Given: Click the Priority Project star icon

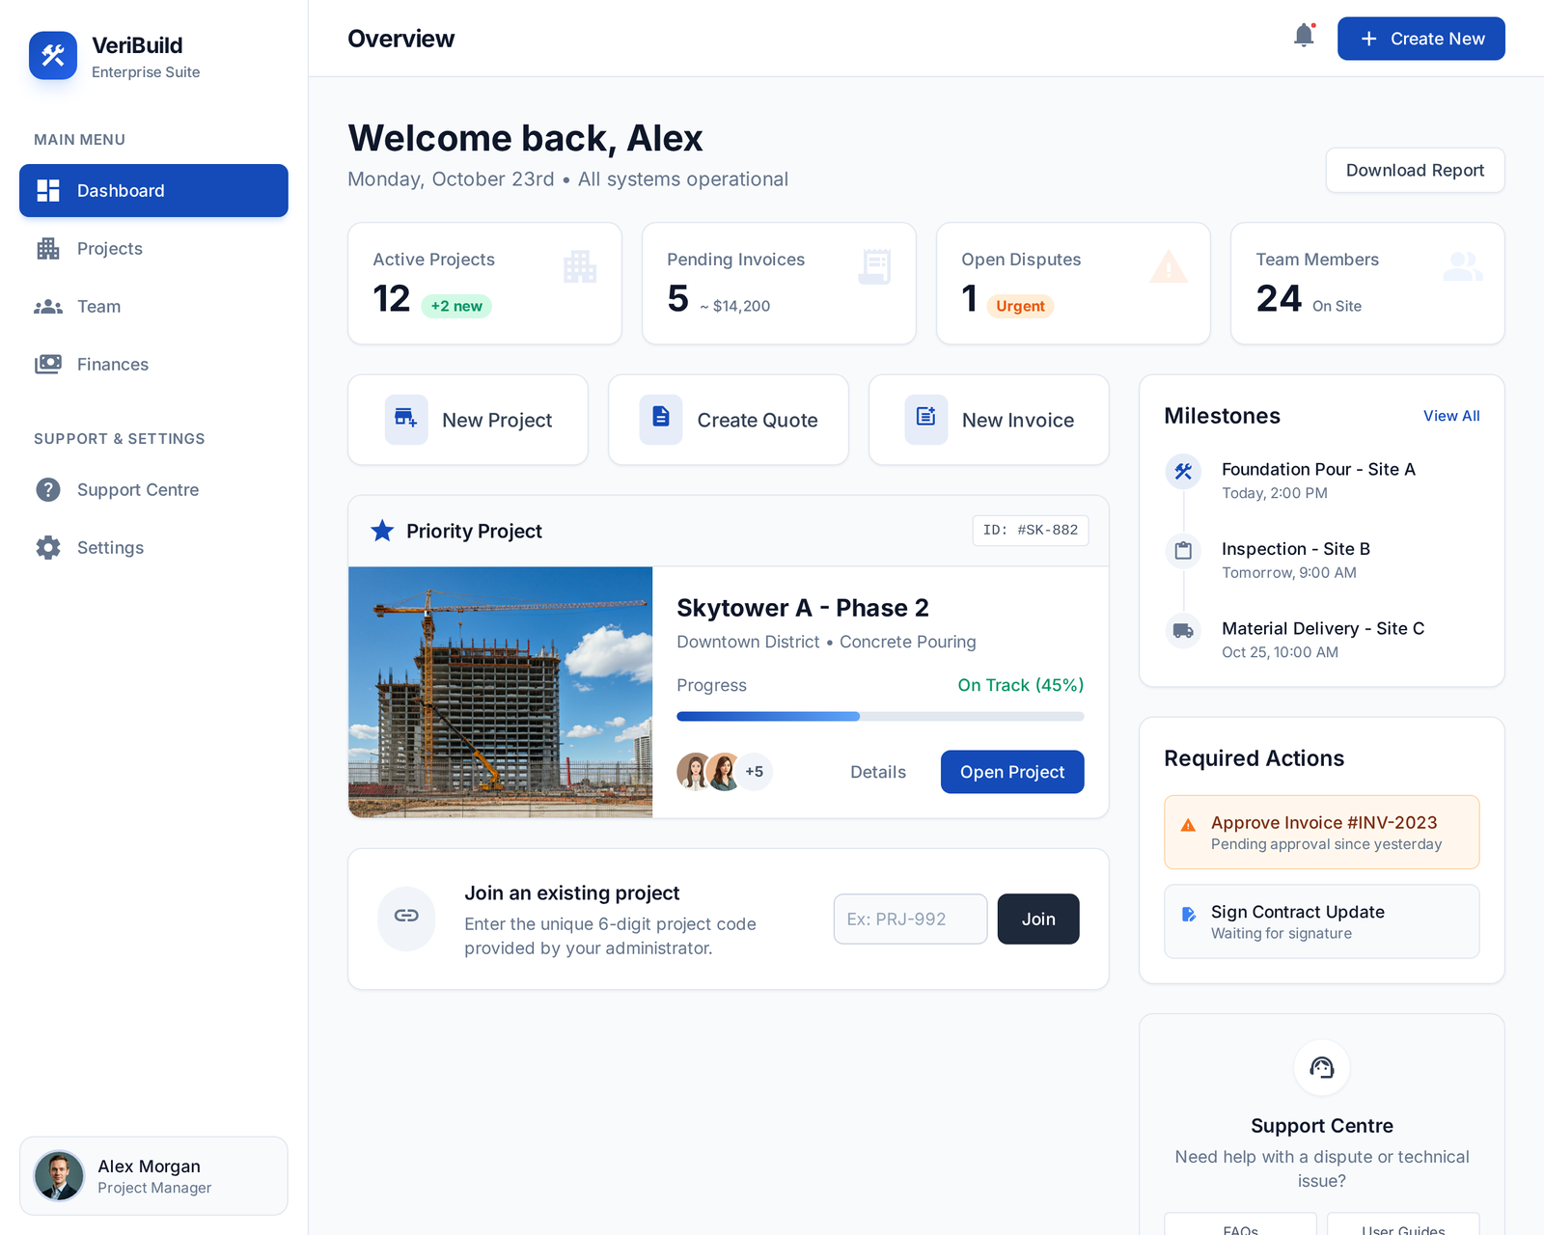Looking at the screenshot, I should coord(382,531).
